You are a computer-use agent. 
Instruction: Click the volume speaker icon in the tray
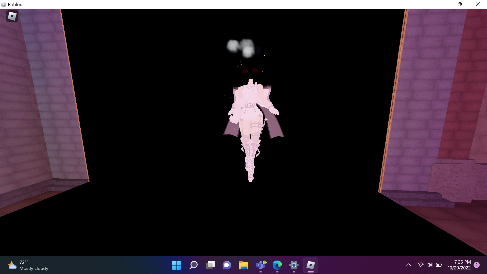click(429, 265)
